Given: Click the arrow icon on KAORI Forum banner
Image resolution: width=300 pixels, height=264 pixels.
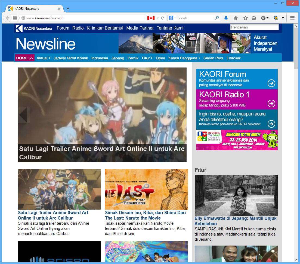Looking at the screenshot, I should (x=271, y=83).
